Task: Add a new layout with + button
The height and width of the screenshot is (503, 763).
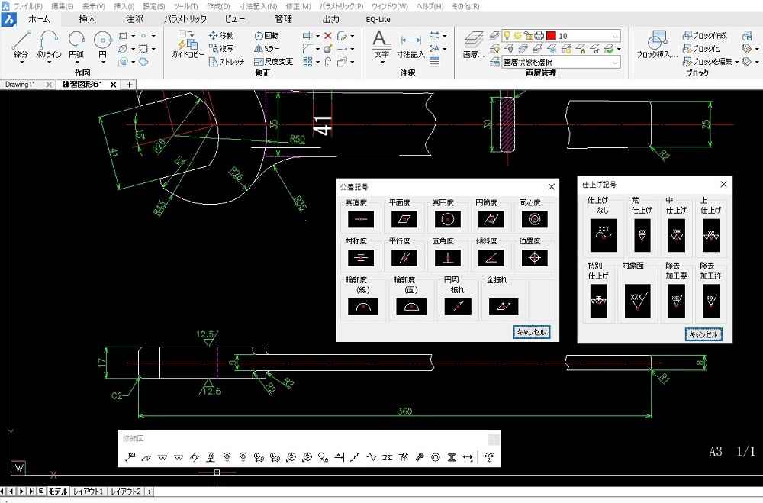Action: 149,492
